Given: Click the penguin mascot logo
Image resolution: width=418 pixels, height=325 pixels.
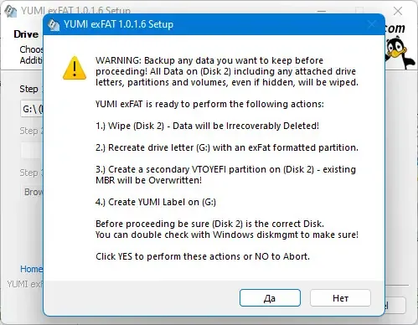Looking at the screenshot, I should [x=399, y=54].
